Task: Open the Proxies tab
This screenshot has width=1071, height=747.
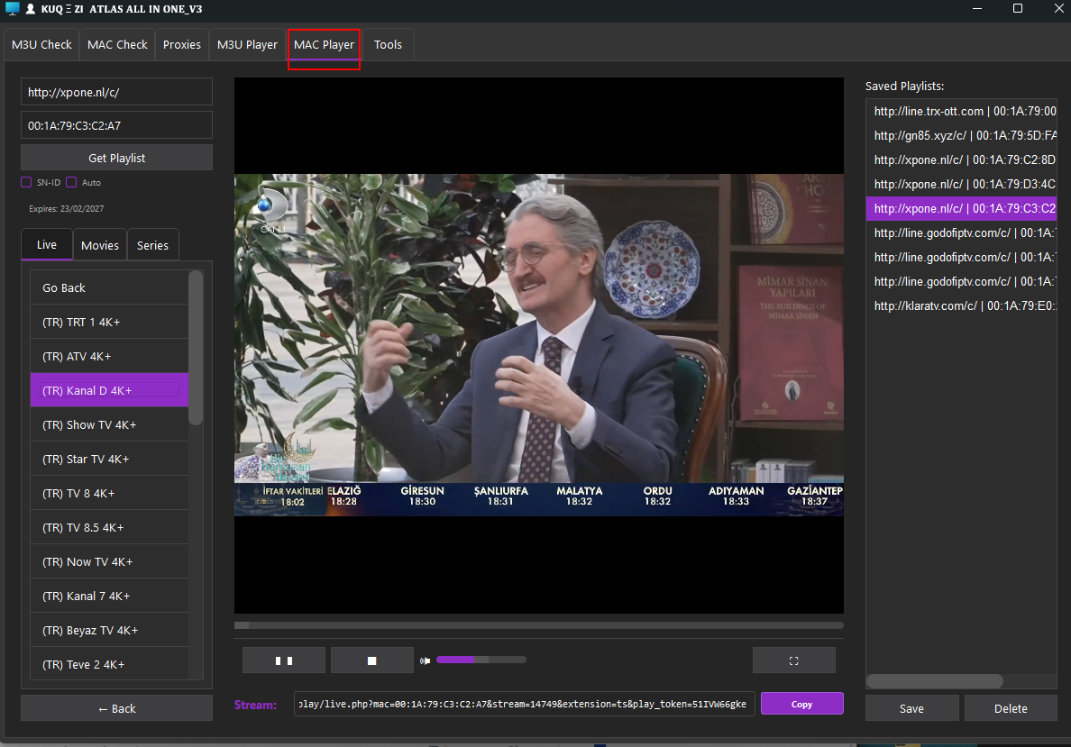Action: pyautogui.click(x=182, y=44)
